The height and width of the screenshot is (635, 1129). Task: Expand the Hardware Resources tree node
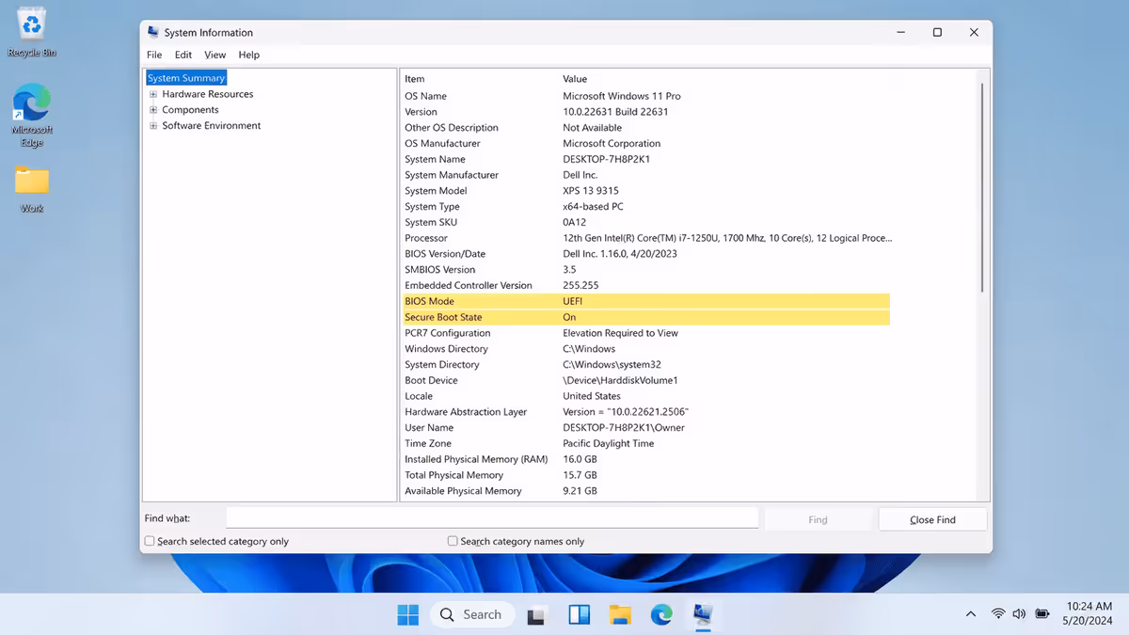153,94
